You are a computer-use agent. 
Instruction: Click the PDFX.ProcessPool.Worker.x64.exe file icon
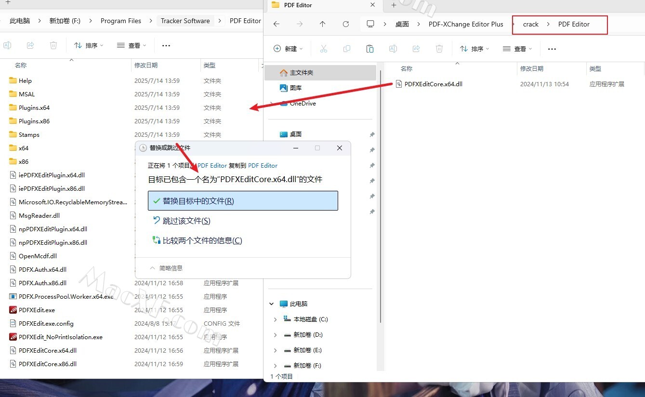(13, 296)
